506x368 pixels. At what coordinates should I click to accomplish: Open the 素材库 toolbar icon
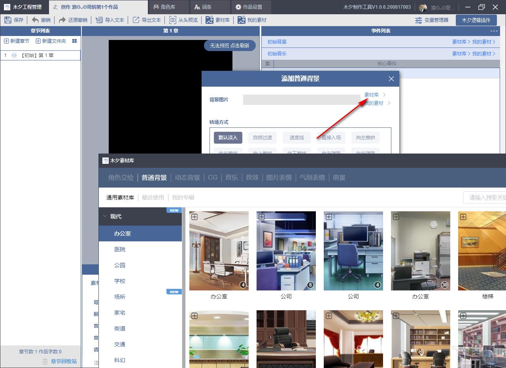pos(210,20)
